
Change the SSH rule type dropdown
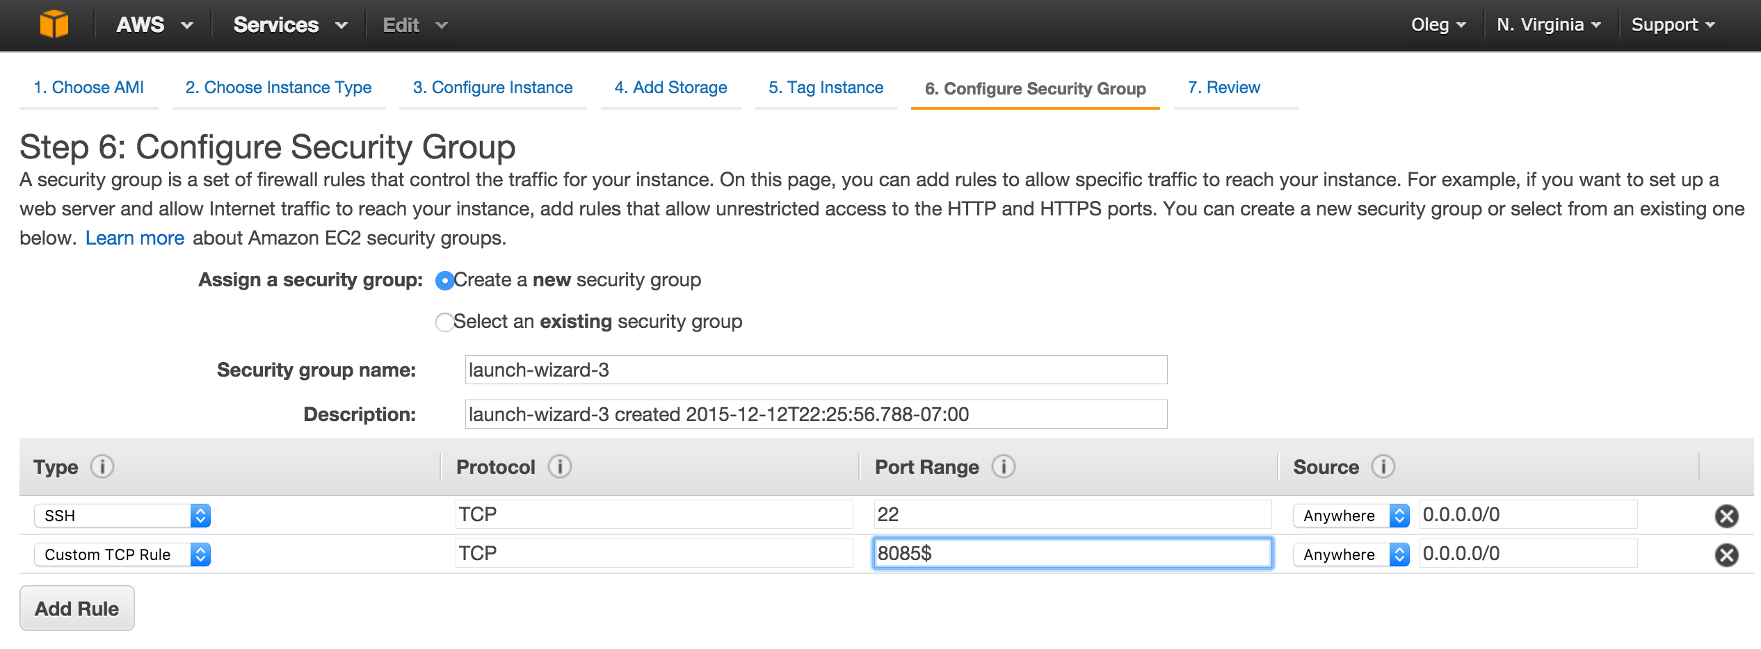click(x=122, y=516)
